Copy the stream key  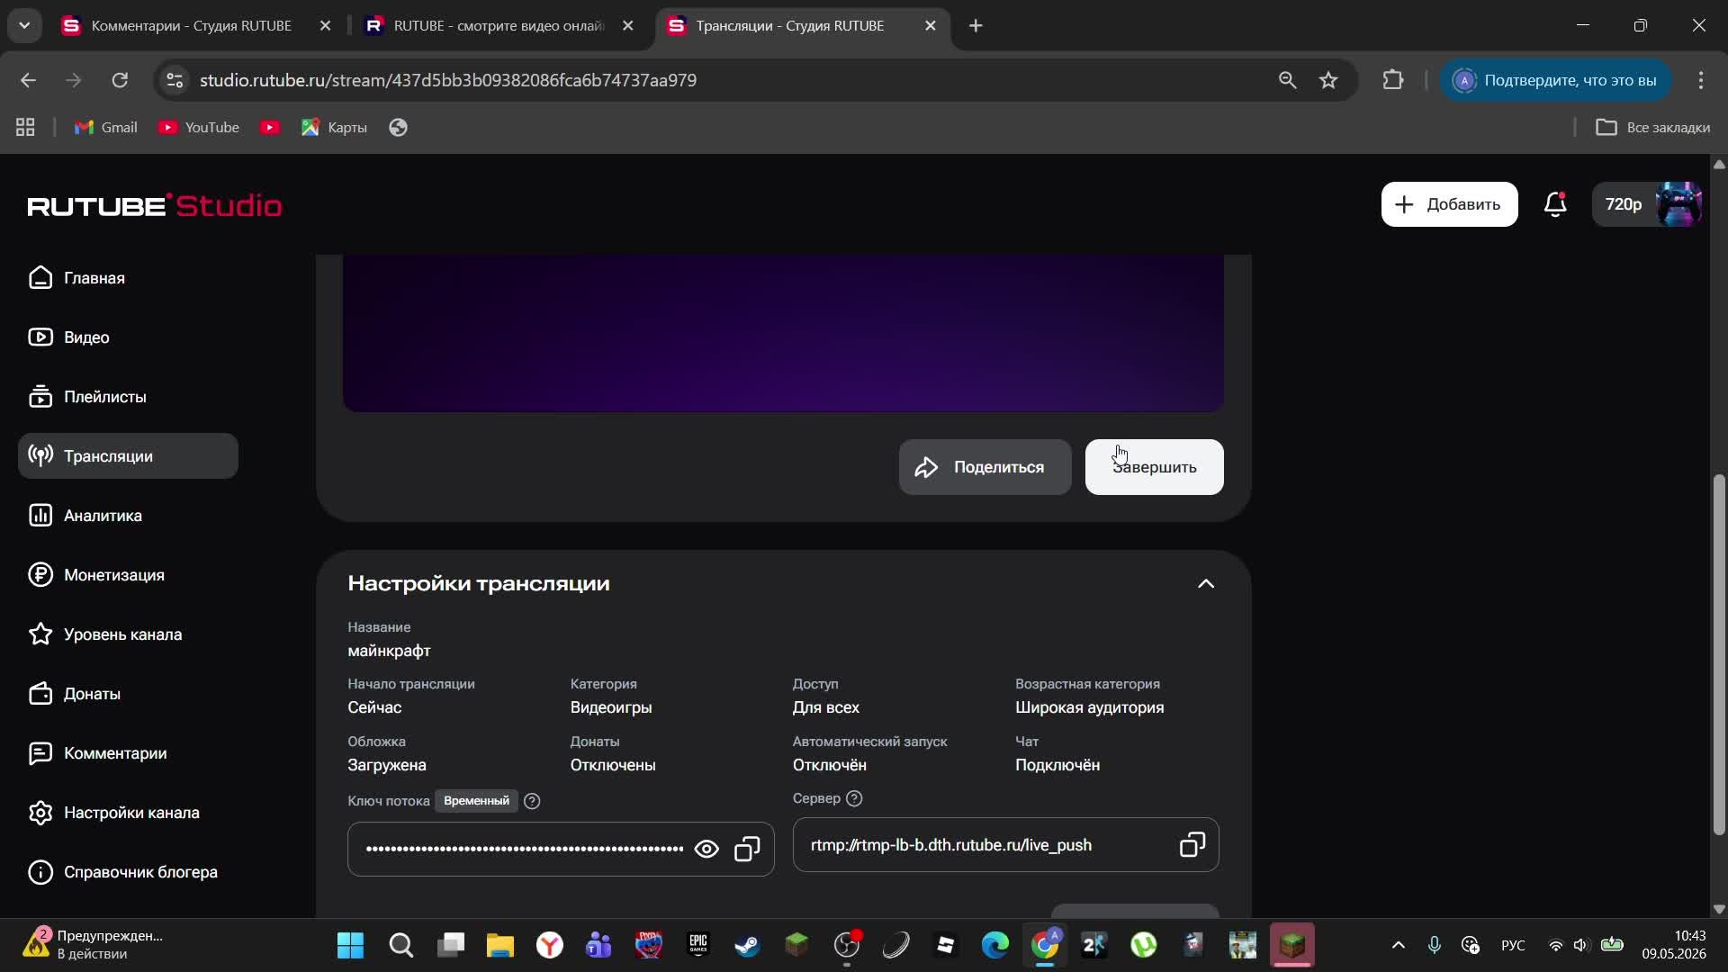tap(747, 849)
